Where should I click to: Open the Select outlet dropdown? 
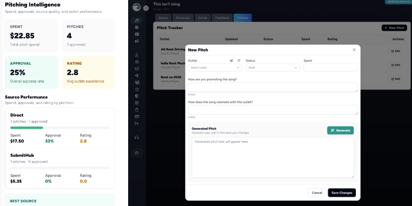tap(215, 68)
